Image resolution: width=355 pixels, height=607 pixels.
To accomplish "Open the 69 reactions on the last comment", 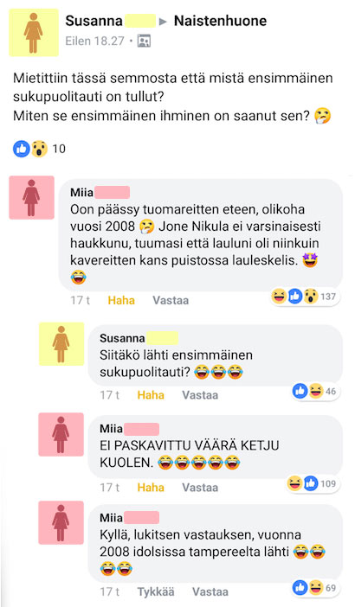I will (314, 588).
